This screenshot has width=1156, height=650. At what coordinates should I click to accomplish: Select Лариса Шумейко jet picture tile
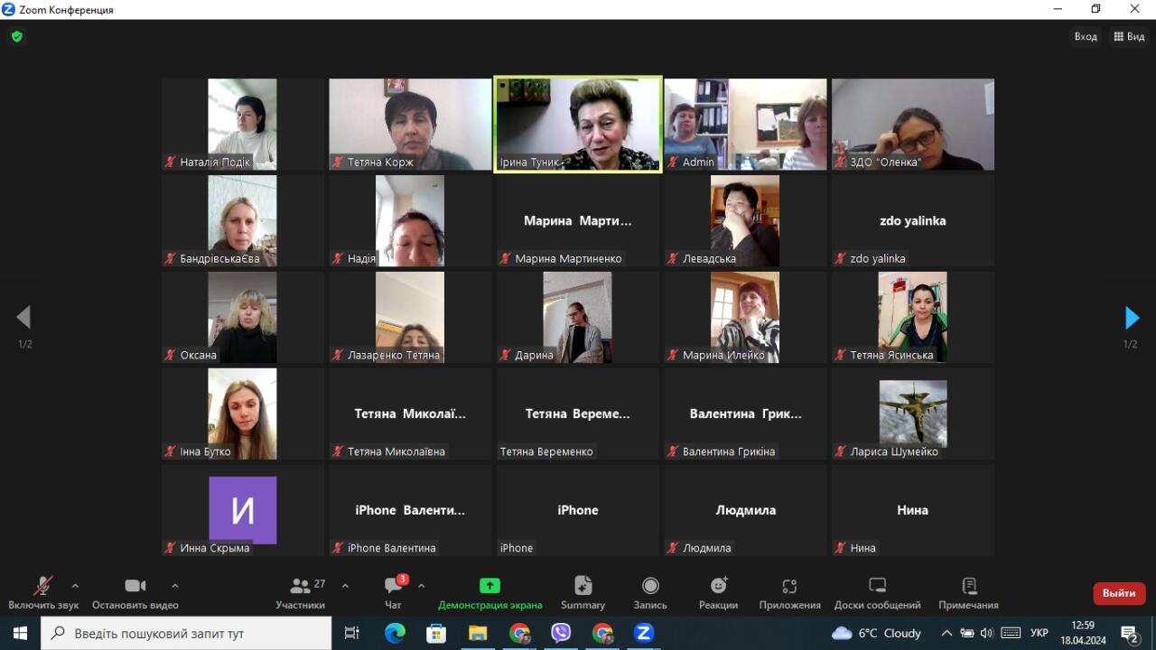click(913, 413)
